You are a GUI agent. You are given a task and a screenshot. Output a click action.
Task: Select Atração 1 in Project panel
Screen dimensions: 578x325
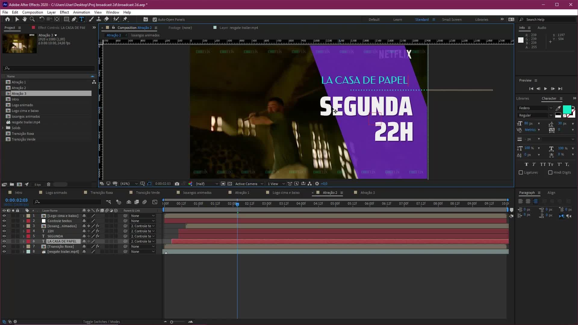tap(19, 82)
